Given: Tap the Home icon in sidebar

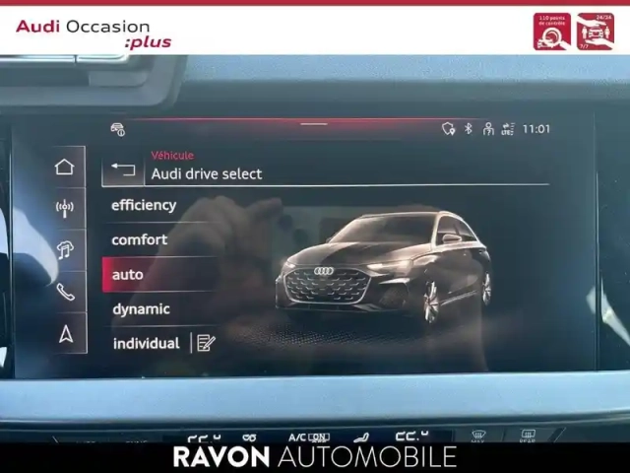Looking at the screenshot, I should (65, 168).
